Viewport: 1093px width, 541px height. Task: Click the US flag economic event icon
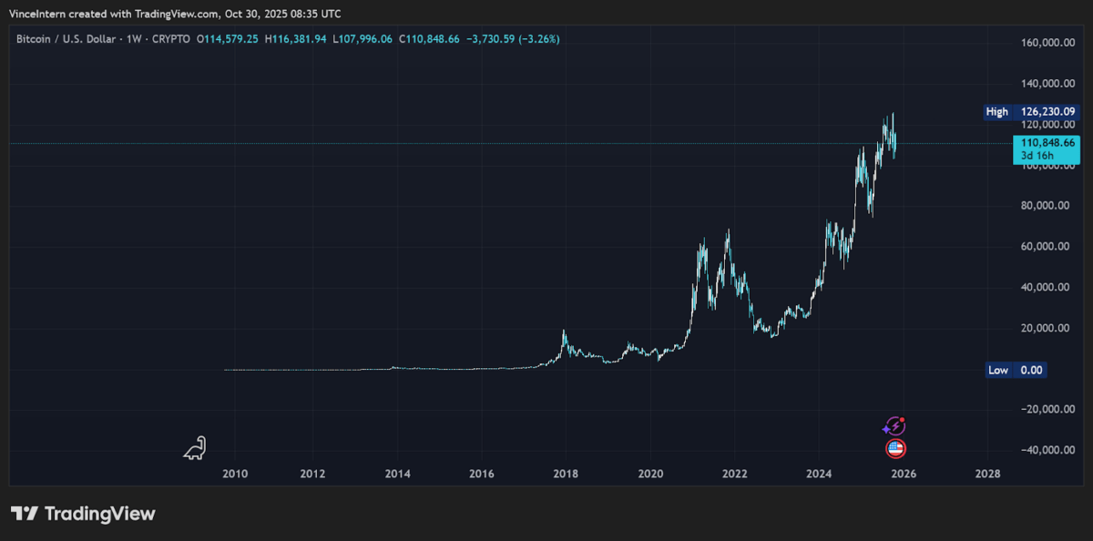(x=896, y=448)
